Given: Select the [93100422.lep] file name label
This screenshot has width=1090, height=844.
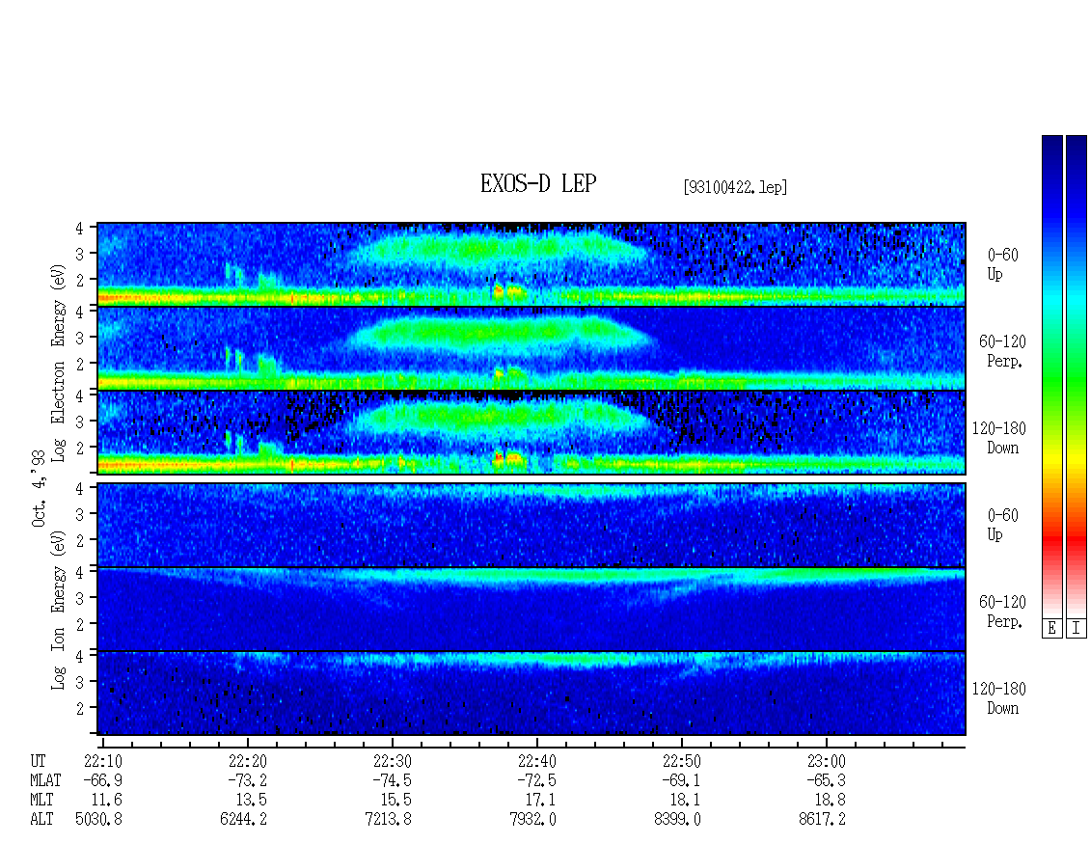Looking at the screenshot, I should (x=735, y=187).
